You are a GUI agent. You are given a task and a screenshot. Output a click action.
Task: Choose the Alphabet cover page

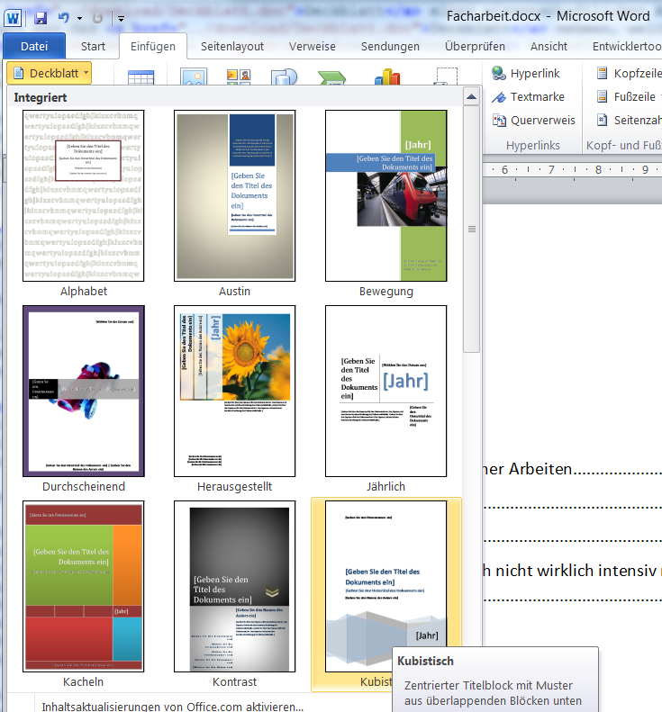point(84,203)
